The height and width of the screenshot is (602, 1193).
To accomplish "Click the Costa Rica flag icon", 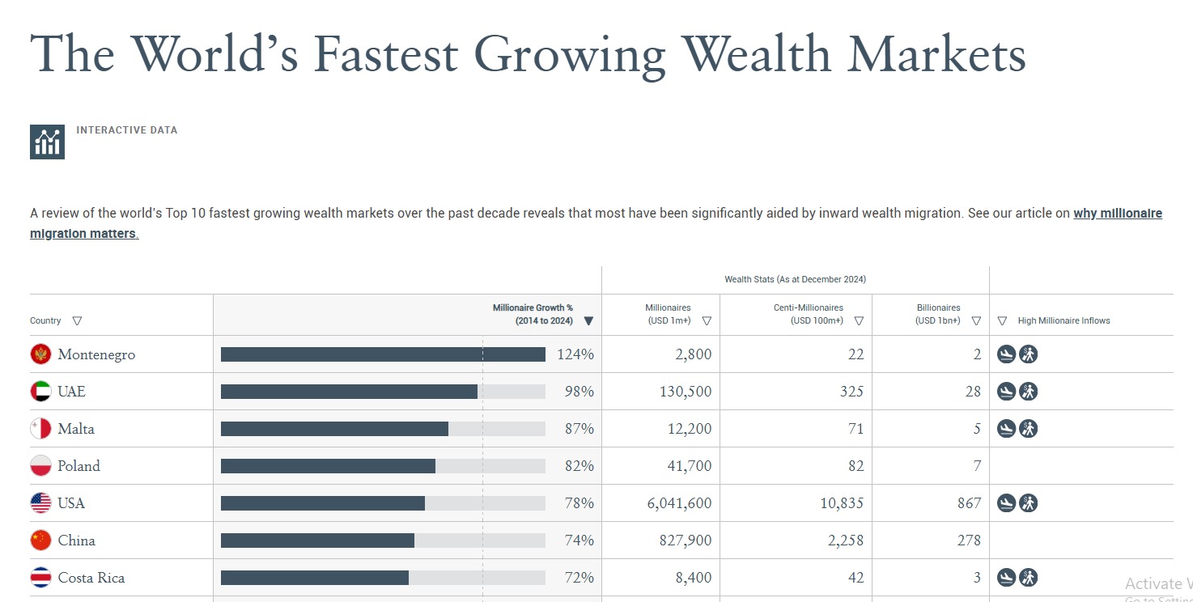I will pyautogui.click(x=40, y=578).
